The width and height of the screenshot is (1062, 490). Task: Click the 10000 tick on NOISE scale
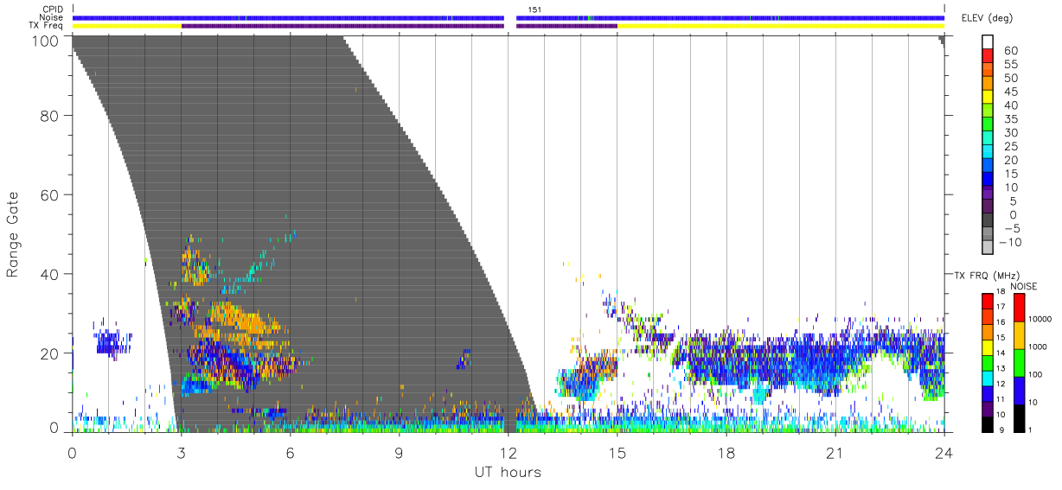(1039, 320)
